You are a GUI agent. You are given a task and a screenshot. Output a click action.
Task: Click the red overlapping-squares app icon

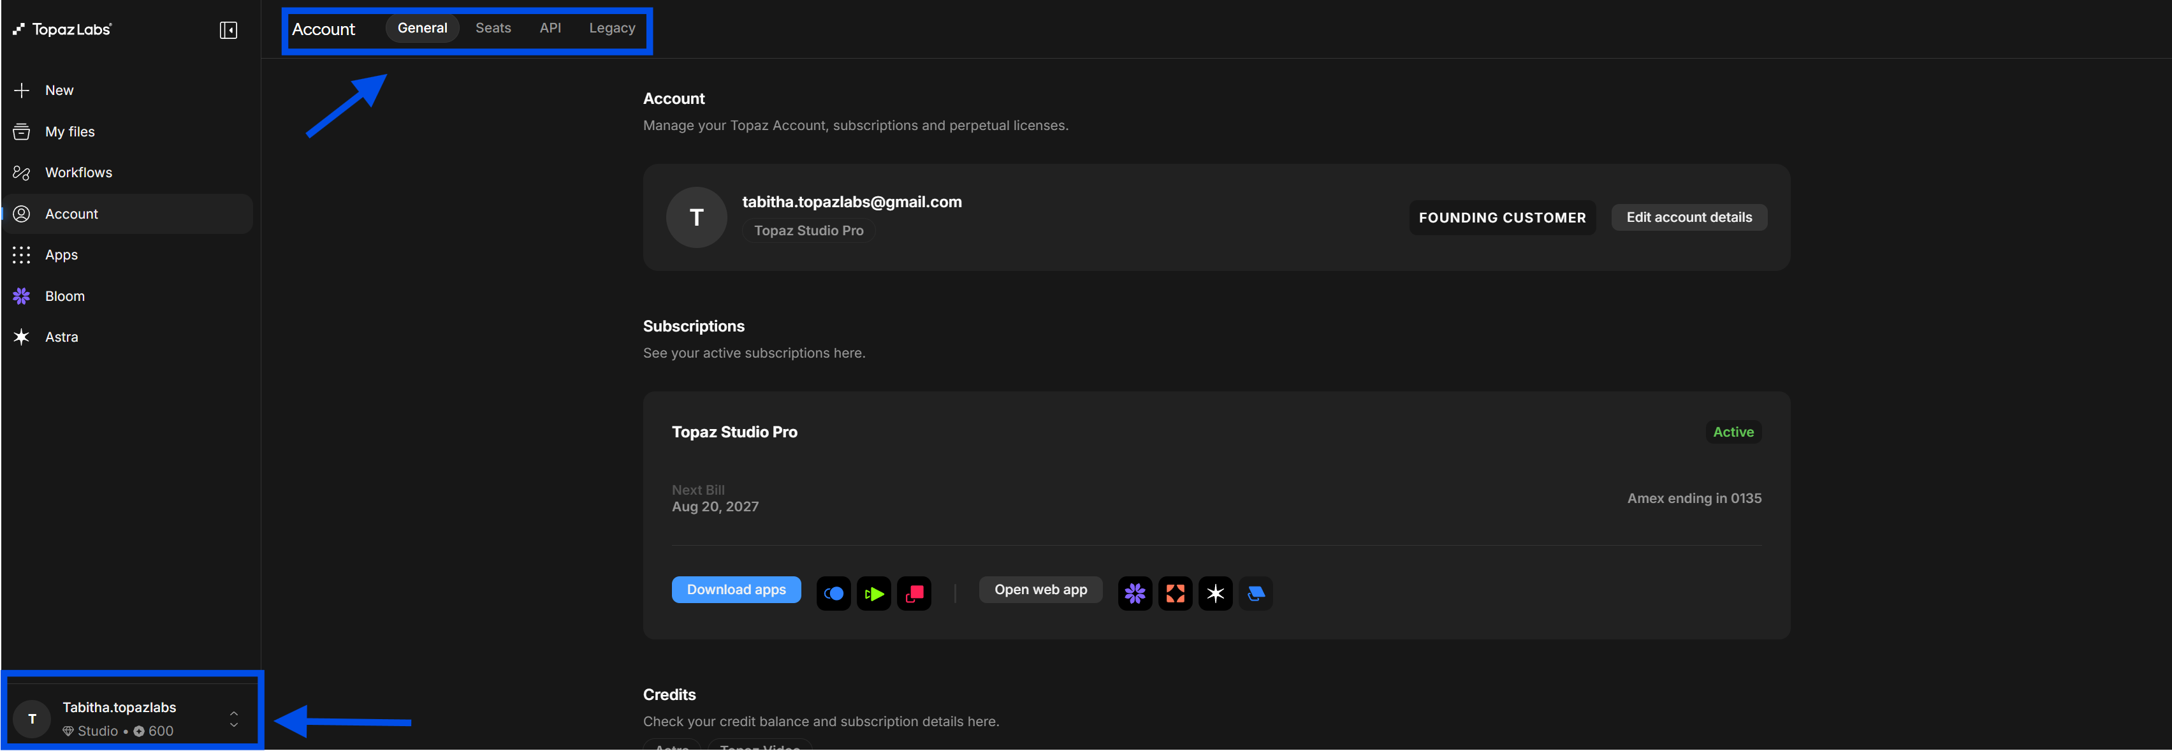[914, 594]
